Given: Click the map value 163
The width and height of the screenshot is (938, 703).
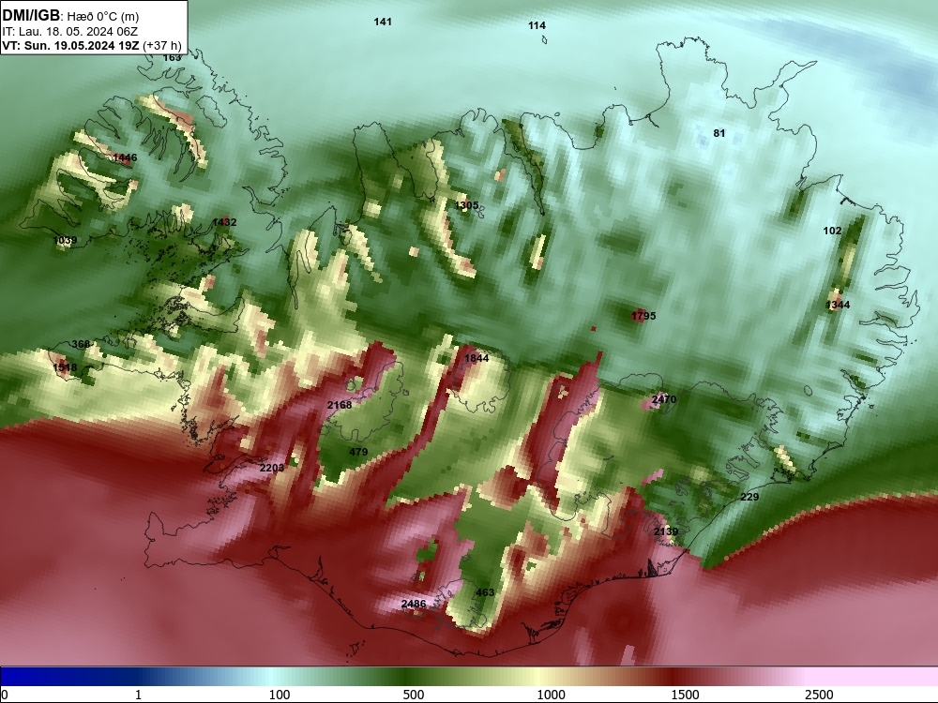Looking at the screenshot, I should pyautogui.click(x=172, y=57).
